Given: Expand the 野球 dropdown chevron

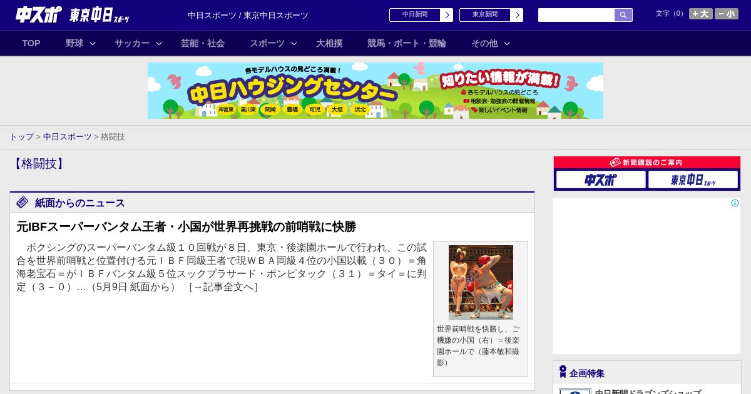Looking at the screenshot, I should point(93,43).
